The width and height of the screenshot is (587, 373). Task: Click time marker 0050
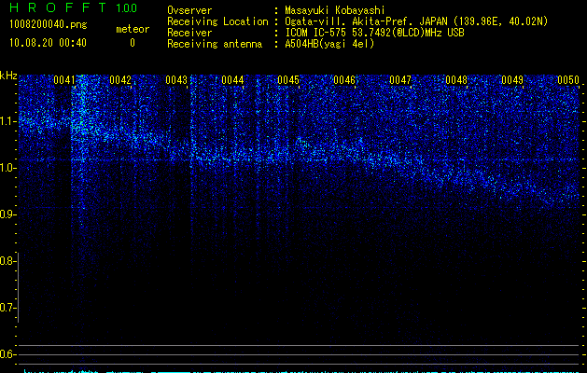coord(568,80)
